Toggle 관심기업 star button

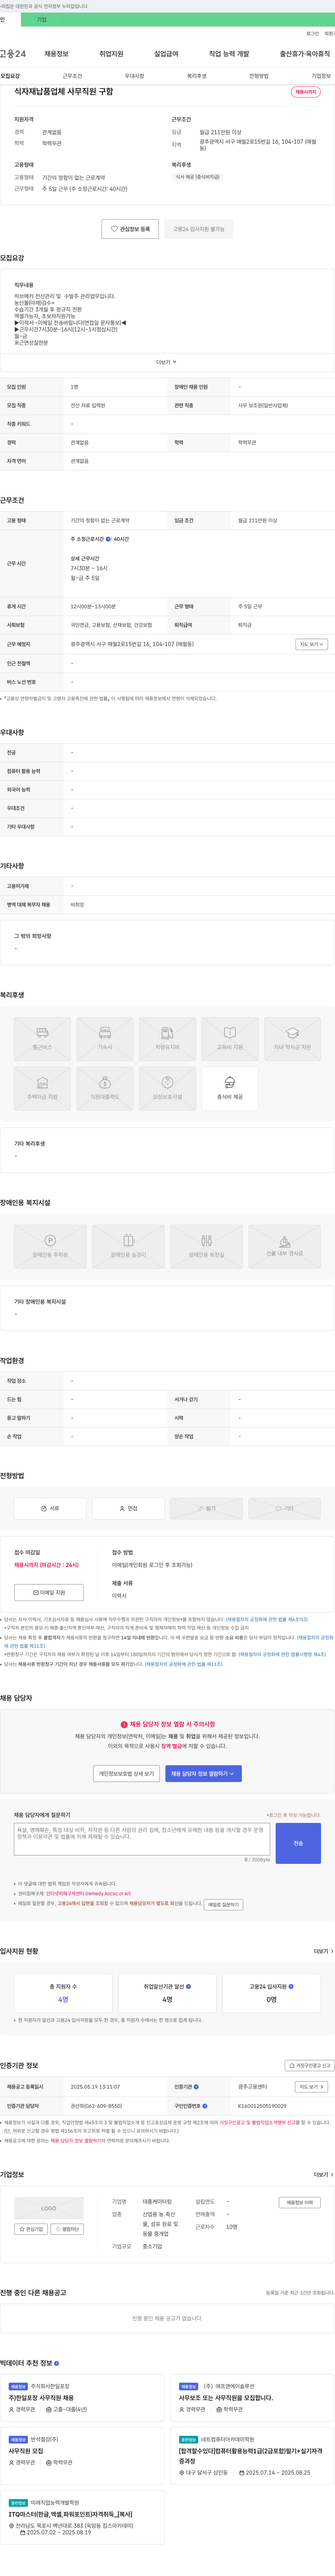tap(32, 2229)
